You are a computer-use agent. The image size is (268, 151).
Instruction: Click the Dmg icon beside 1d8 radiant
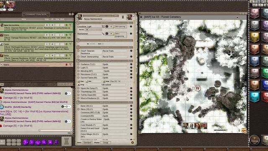[x=79, y=85]
